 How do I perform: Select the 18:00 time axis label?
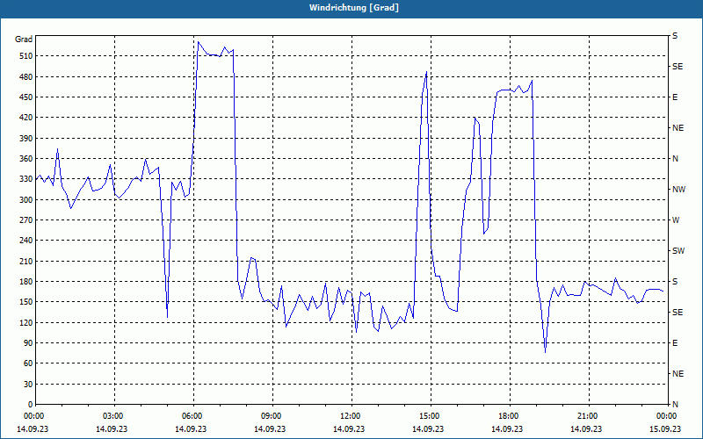pos(511,416)
